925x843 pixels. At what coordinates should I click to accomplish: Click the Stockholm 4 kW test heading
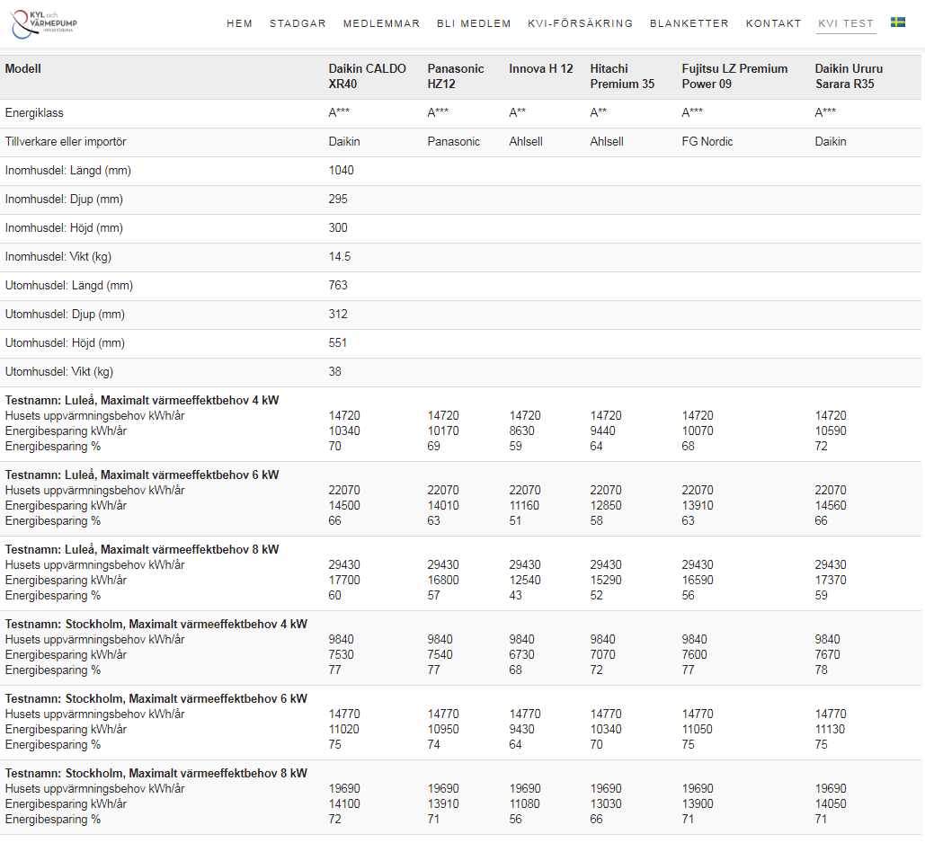(156, 624)
